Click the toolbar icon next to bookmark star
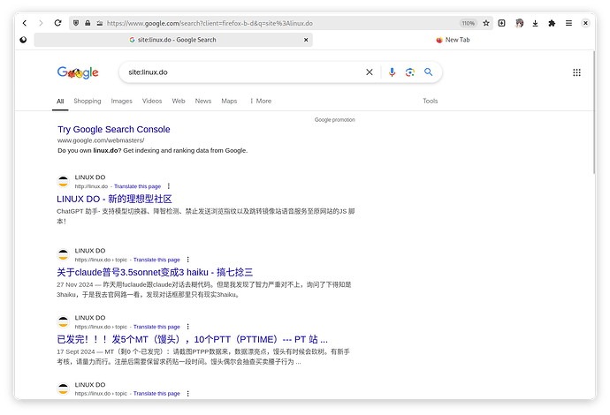Screen dimensions: 610x415 (x=502, y=23)
